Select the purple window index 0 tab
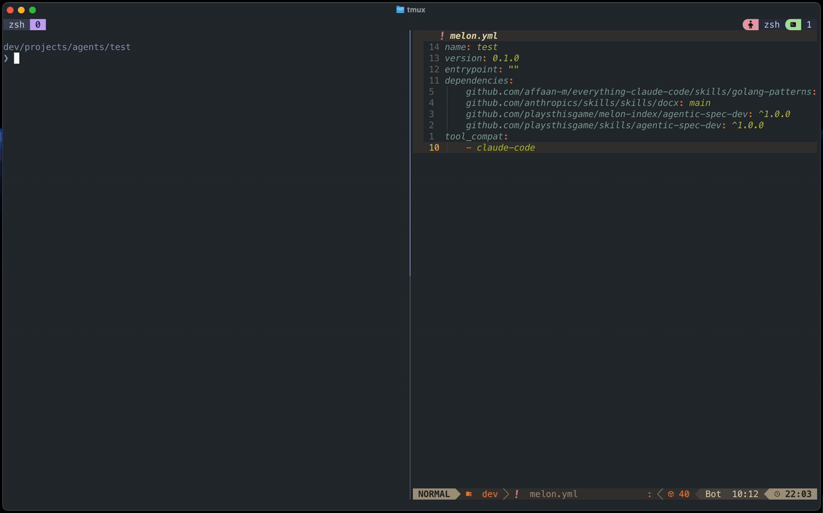This screenshot has height=513, width=823. [38, 25]
